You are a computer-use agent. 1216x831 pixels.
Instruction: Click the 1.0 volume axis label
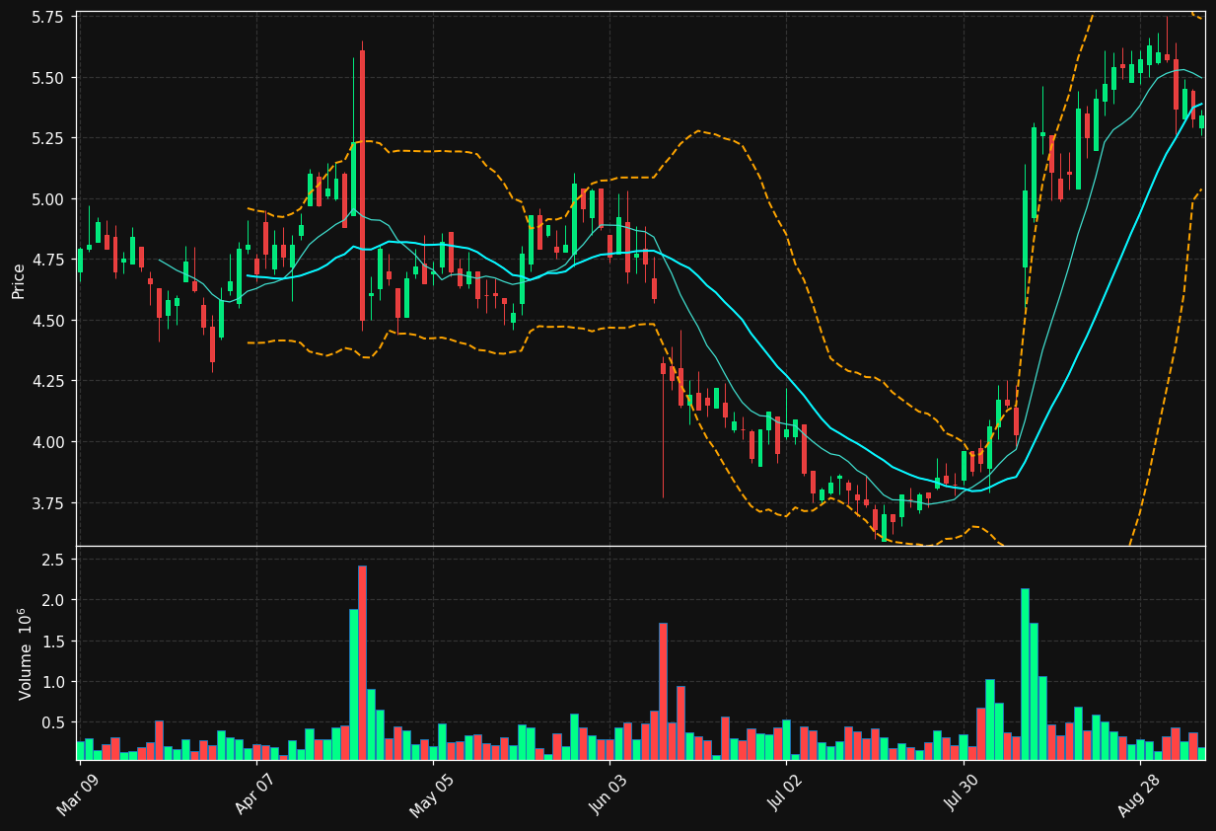tap(54, 682)
